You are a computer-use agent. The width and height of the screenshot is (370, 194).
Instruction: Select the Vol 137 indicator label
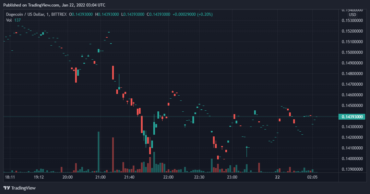13,20
